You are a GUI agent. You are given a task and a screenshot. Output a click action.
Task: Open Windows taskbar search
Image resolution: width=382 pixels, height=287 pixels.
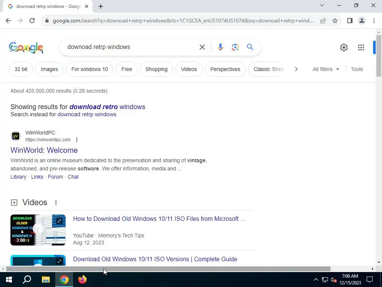tap(27, 280)
